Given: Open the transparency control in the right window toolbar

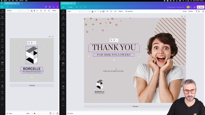Looking at the screenshot, I should tap(199, 11).
